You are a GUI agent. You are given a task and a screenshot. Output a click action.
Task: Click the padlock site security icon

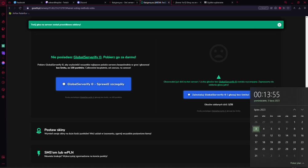tap(28, 8)
